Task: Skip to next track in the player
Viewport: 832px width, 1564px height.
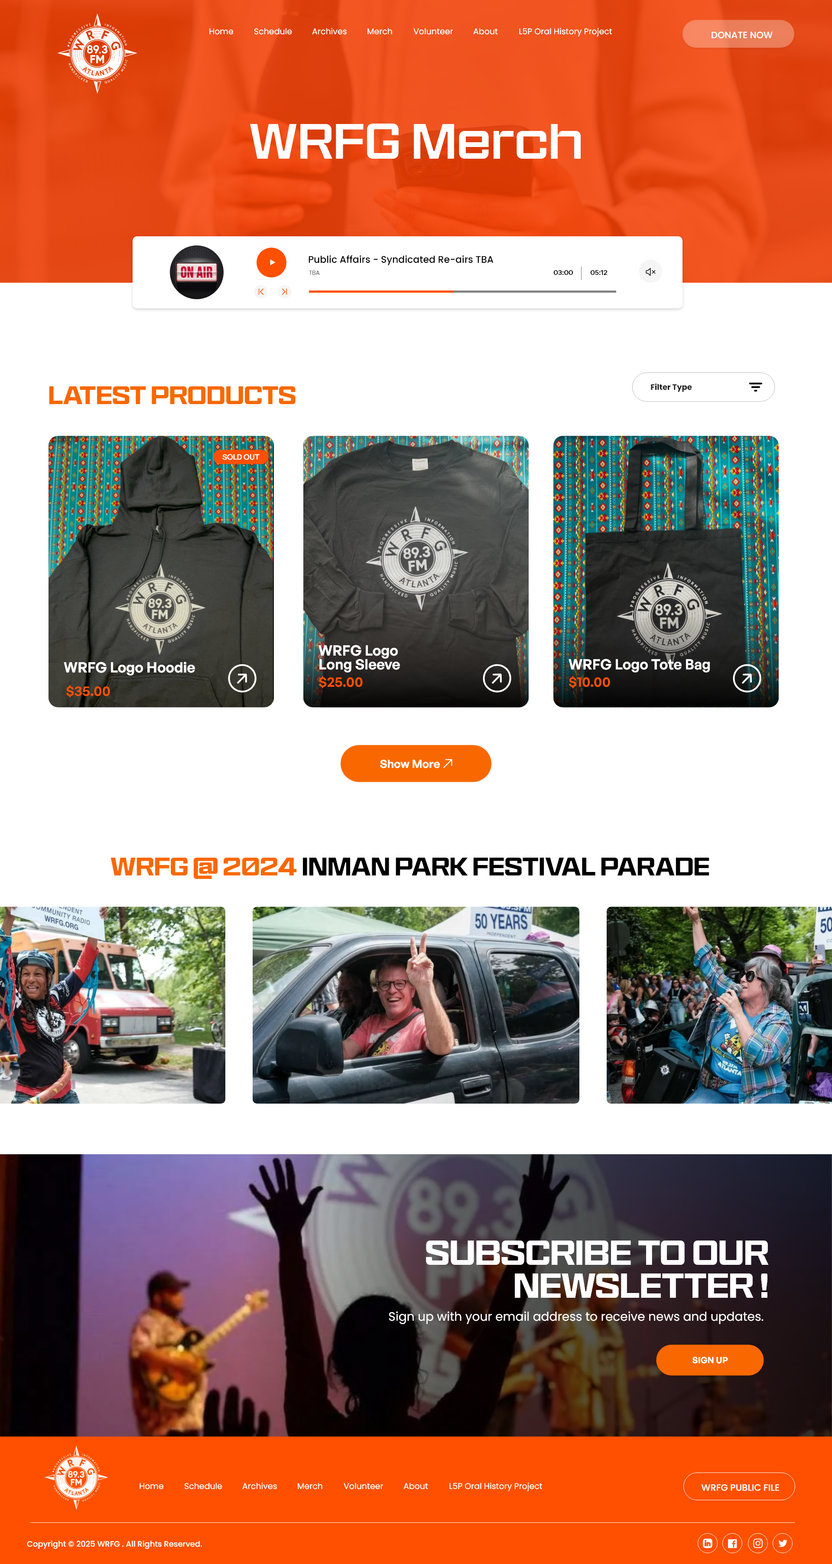Action: (284, 291)
